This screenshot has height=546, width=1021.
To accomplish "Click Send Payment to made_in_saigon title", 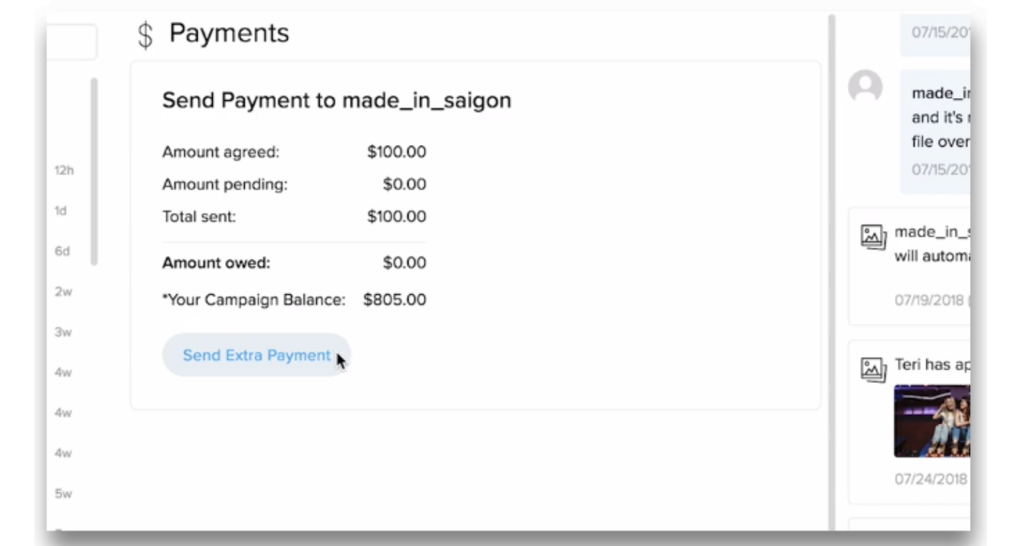I will coord(336,100).
